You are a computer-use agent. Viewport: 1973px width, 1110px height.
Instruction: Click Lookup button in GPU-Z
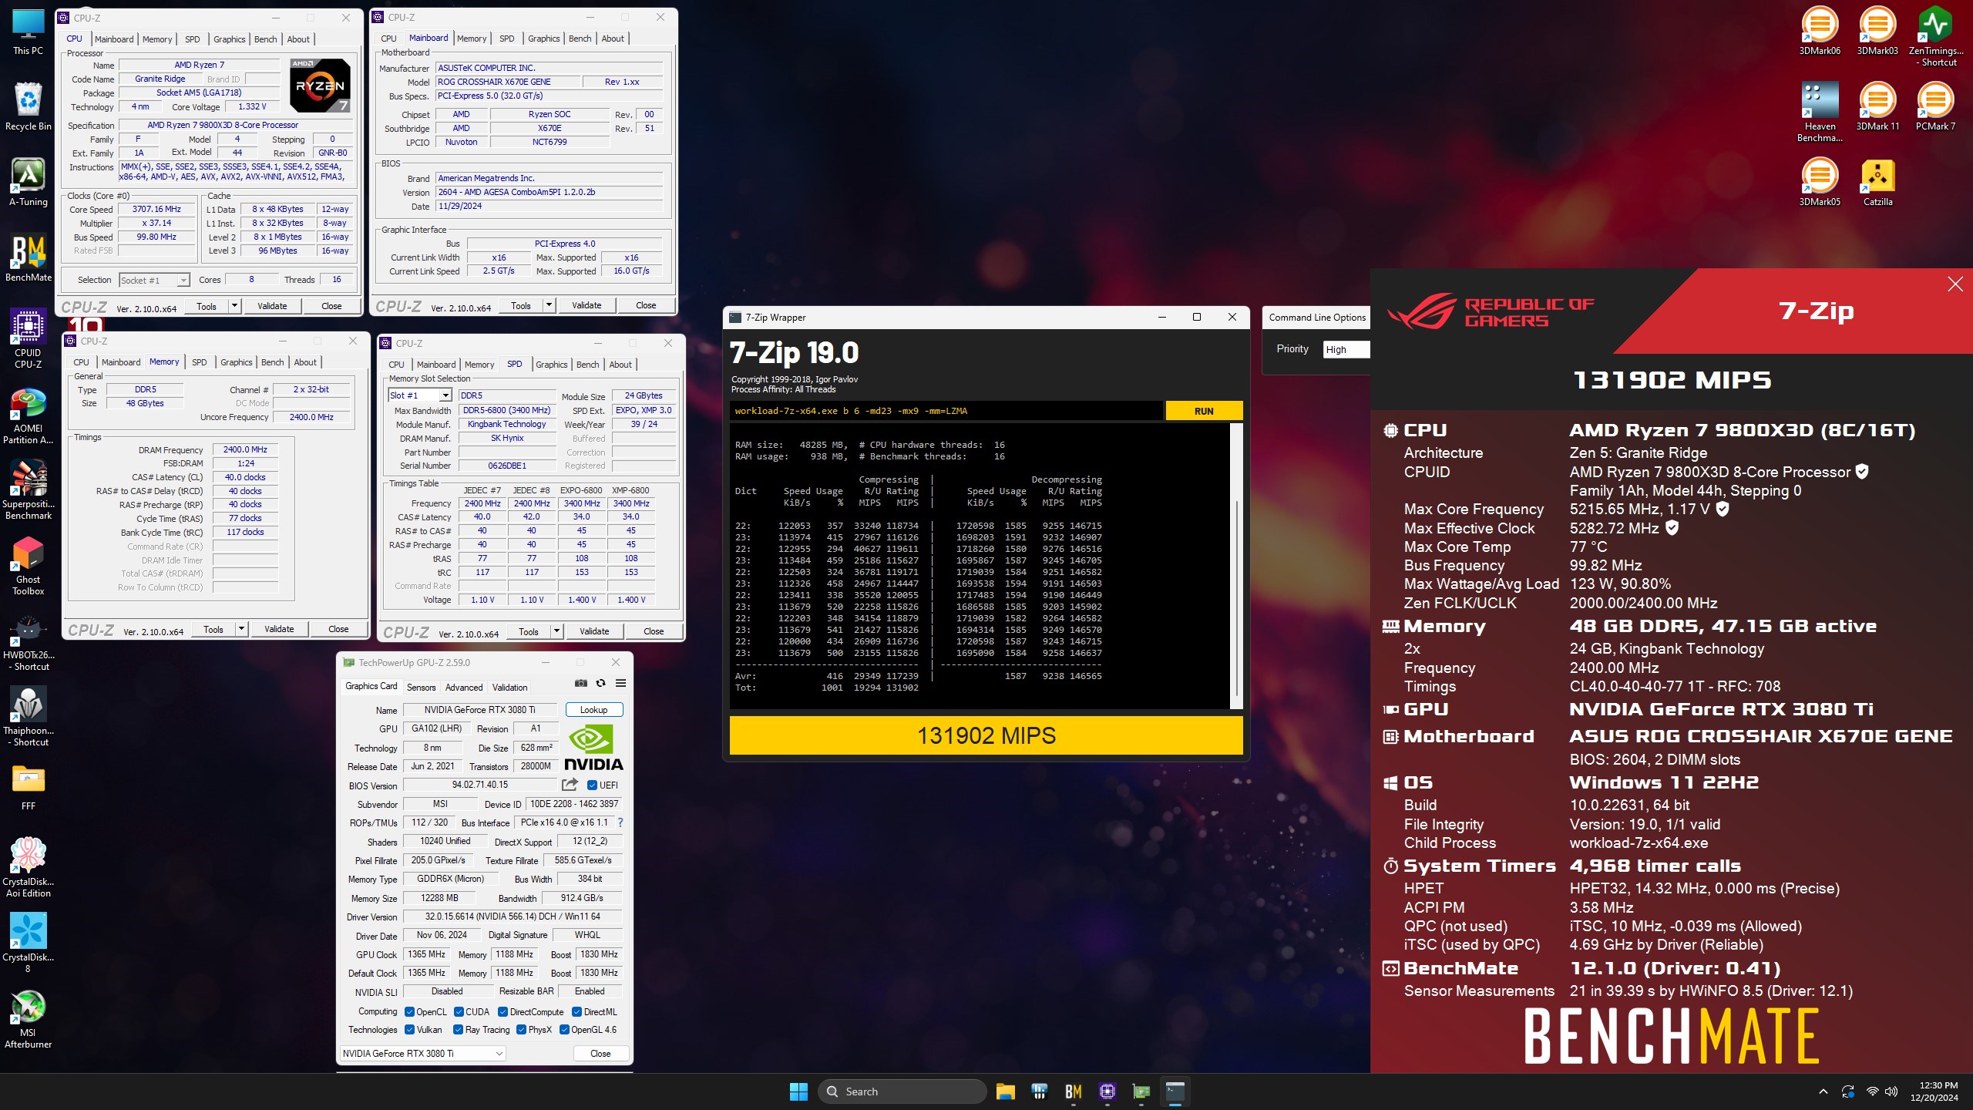point(593,710)
